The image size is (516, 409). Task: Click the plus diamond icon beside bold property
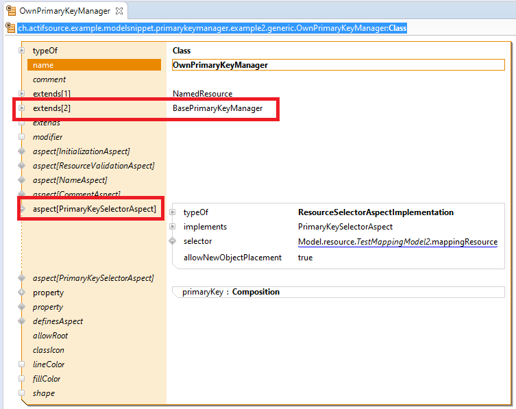pos(22,293)
